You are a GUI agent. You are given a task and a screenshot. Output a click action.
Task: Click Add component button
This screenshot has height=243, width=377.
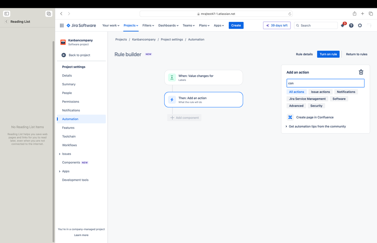[185, 118]
